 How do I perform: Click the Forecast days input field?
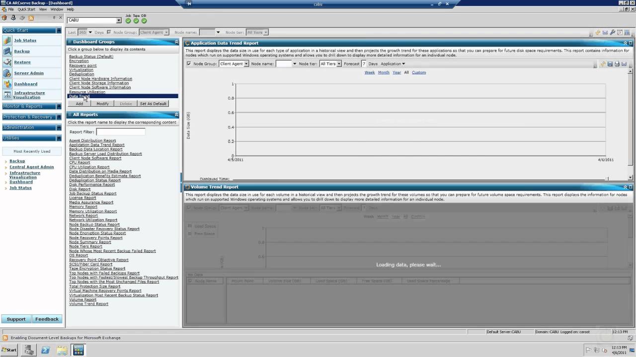click(364, 63)
